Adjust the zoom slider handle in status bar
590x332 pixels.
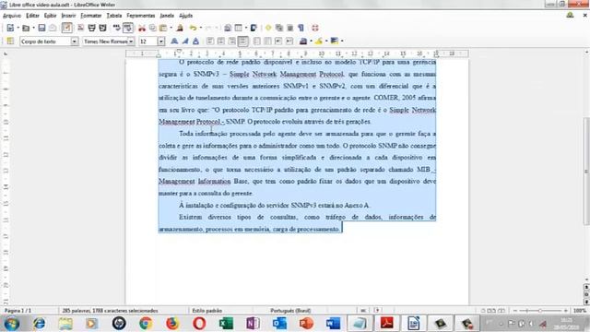pyautogui.click(x=540, y=311)
